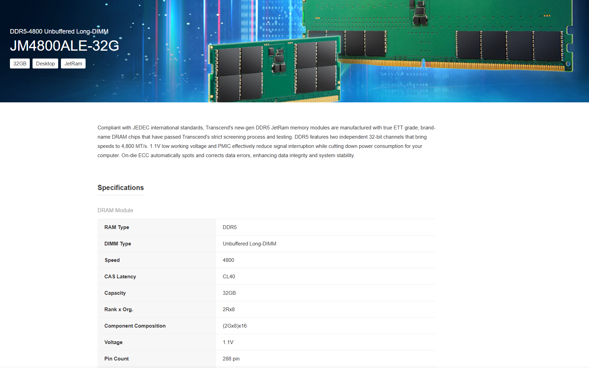589x368 pixels.
Task: Select the DDR5 value cell
Action: 230,227
